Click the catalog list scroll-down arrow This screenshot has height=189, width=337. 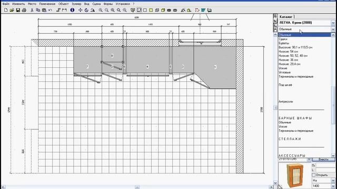[x=333, y=155]
